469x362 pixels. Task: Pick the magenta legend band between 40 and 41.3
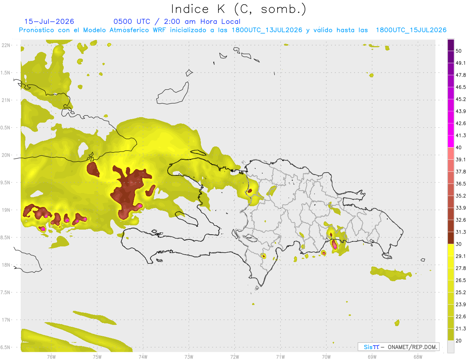[x=451, y=141]
